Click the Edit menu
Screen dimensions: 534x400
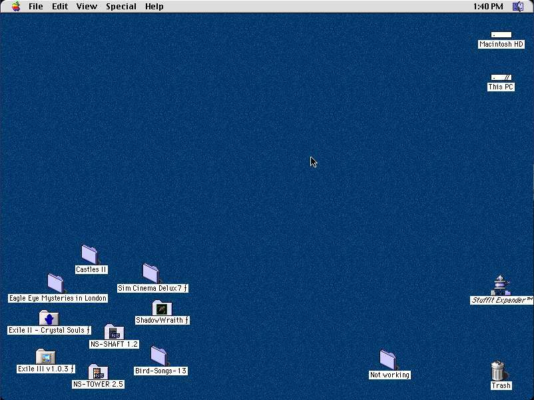60,7
